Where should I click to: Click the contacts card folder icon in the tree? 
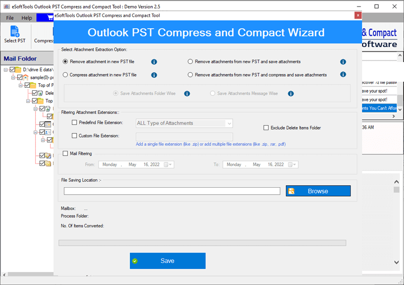point(48,132)
